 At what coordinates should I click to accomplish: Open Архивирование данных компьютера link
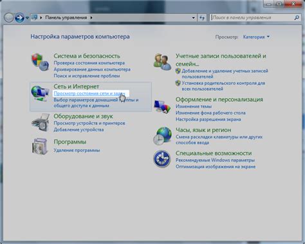click(92, 70)
